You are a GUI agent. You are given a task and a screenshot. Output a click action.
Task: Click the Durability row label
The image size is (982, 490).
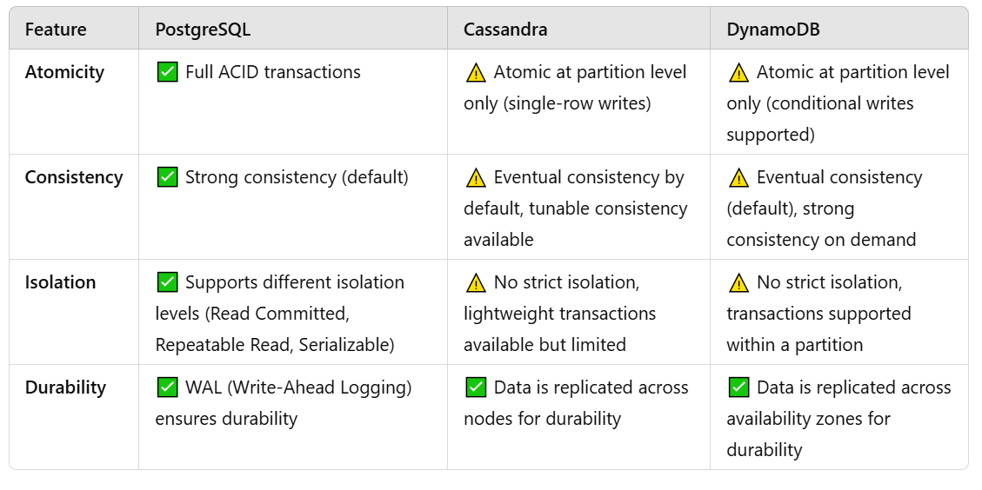point(66,387)
